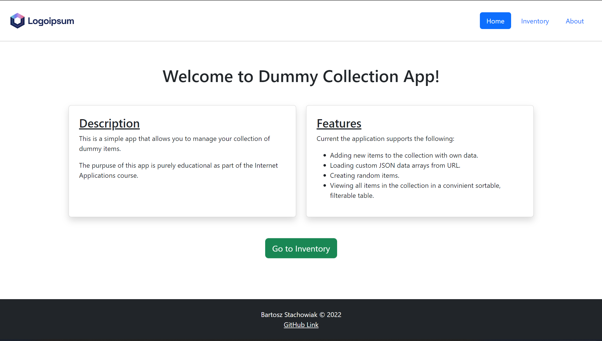The width and height of the screenshot is (602, 341).
Task: Click the Description card heading
Action: pos(109,123)
